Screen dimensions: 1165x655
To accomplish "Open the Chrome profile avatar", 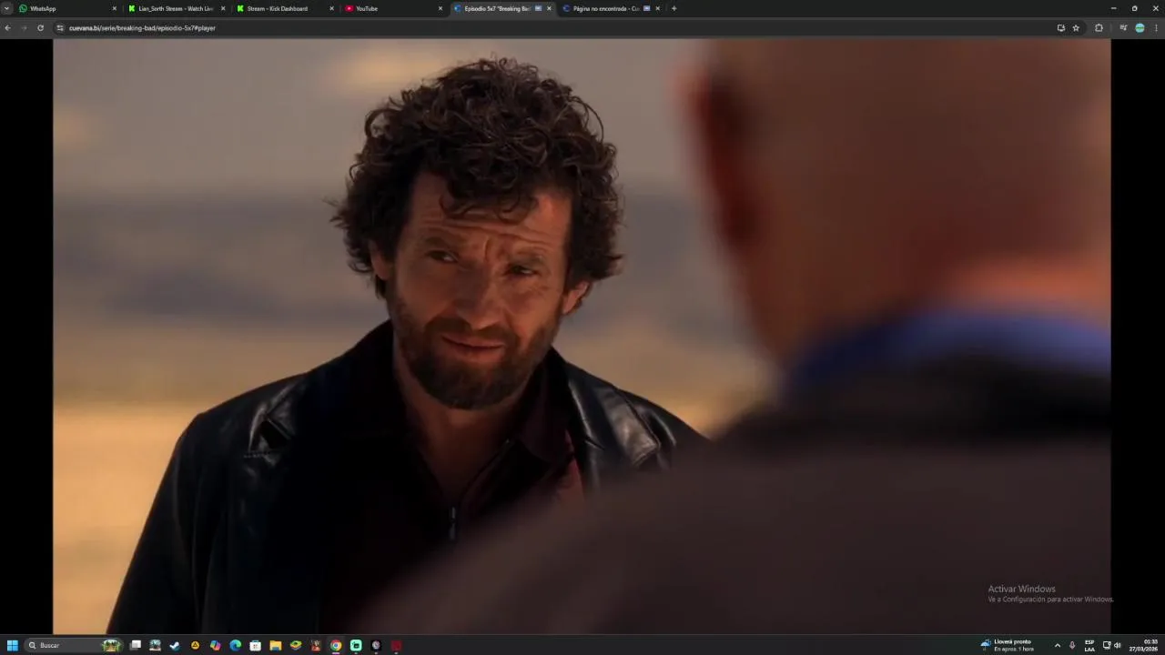I will (1140, 28).
